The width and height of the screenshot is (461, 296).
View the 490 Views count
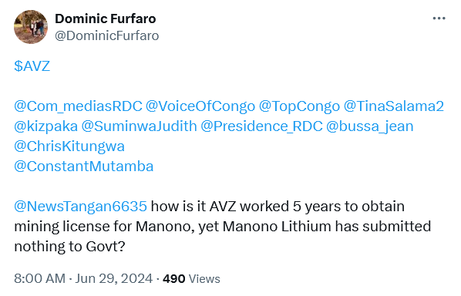pos(191,279)
